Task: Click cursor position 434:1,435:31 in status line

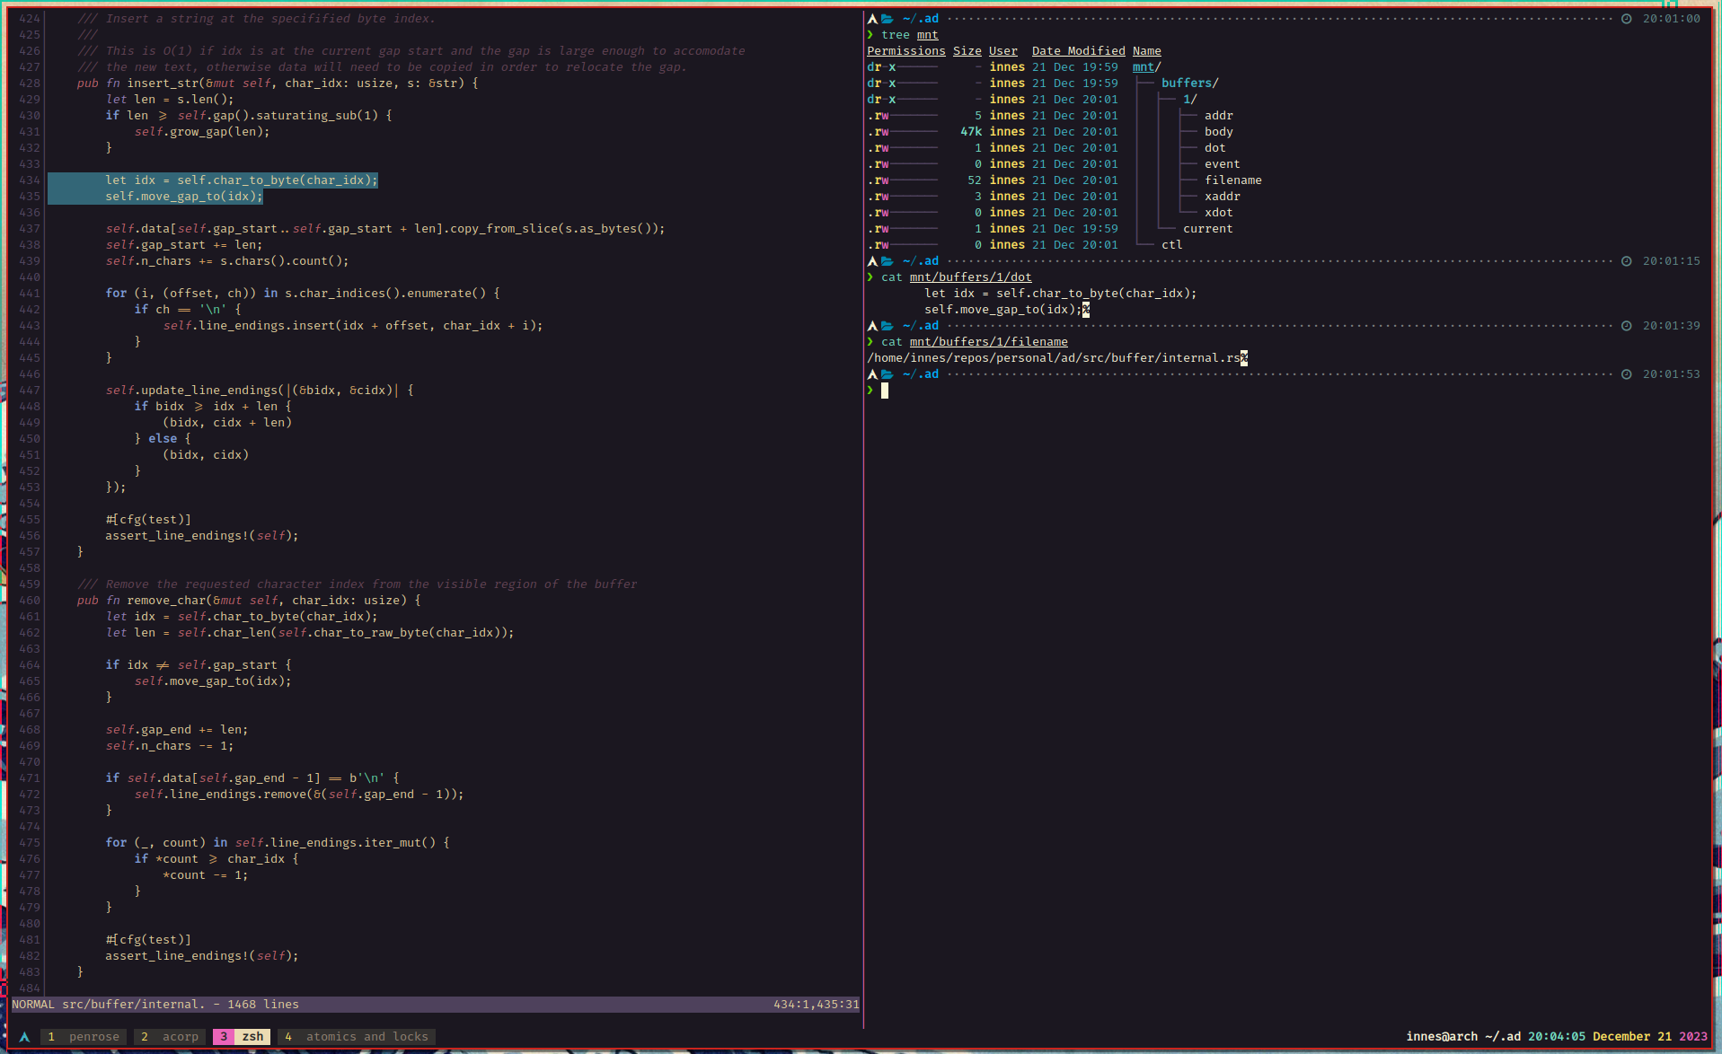Action: (x=816, y=1005)
